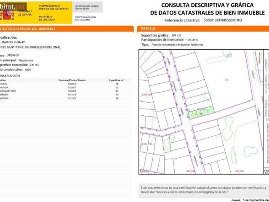
Task: Click the orange 'DATOS DESCRIPTIVOS DEL INMUEBLE' header
Action: (x=67, y=29)
